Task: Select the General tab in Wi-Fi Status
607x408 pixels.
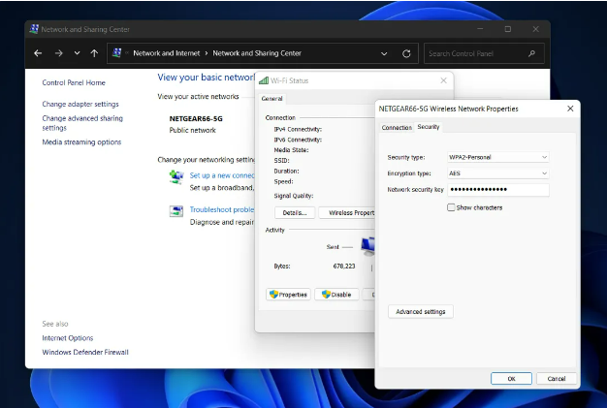Action: coord(272,99)
